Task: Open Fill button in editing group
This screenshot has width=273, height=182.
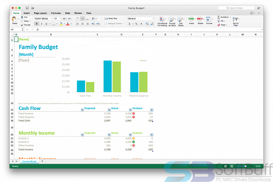Action: (x=221, y=21)
